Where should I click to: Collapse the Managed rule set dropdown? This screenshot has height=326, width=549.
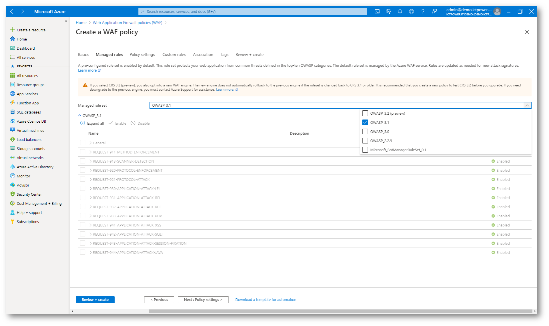(x=527, y=105)
